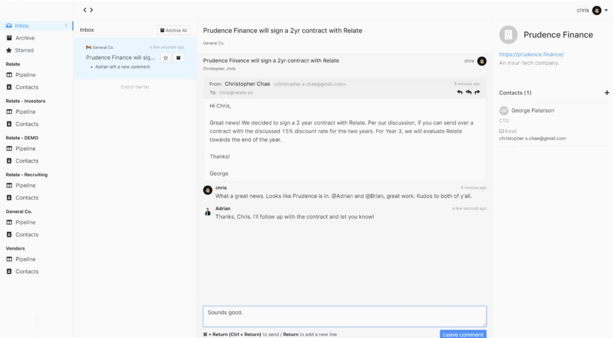Open the Inbox folder in sidebar

(x=36, y=26)
